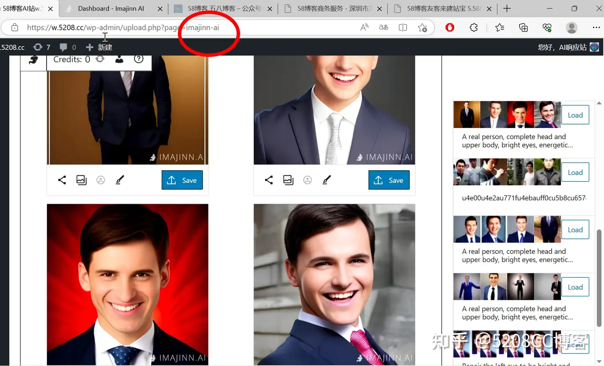The image size is (604, 366).
Task: Save the gold-background suit image
Action: [182, 180]
